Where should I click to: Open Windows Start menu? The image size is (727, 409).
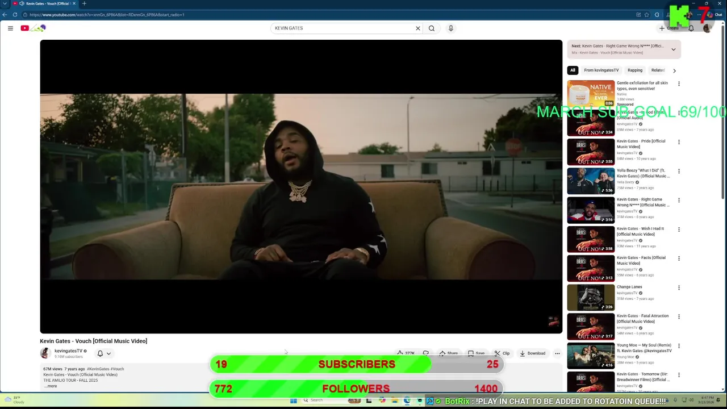tap(293, 400)
